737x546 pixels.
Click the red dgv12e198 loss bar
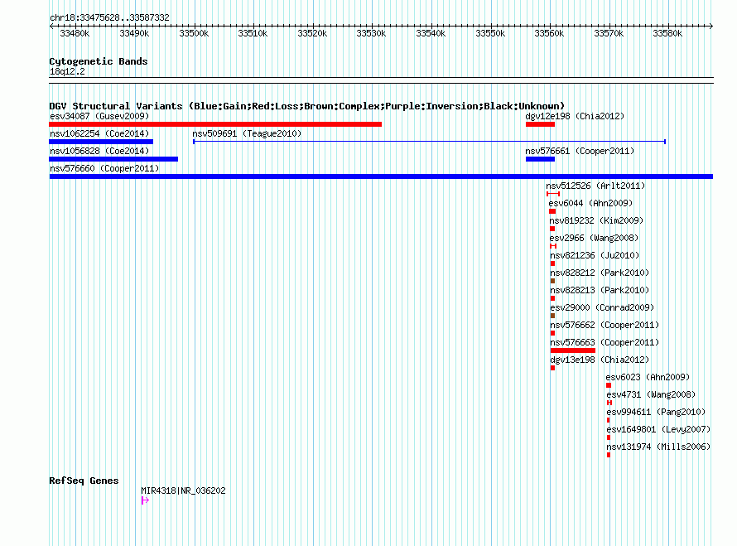pyautogui.click(x=540, y=124)
